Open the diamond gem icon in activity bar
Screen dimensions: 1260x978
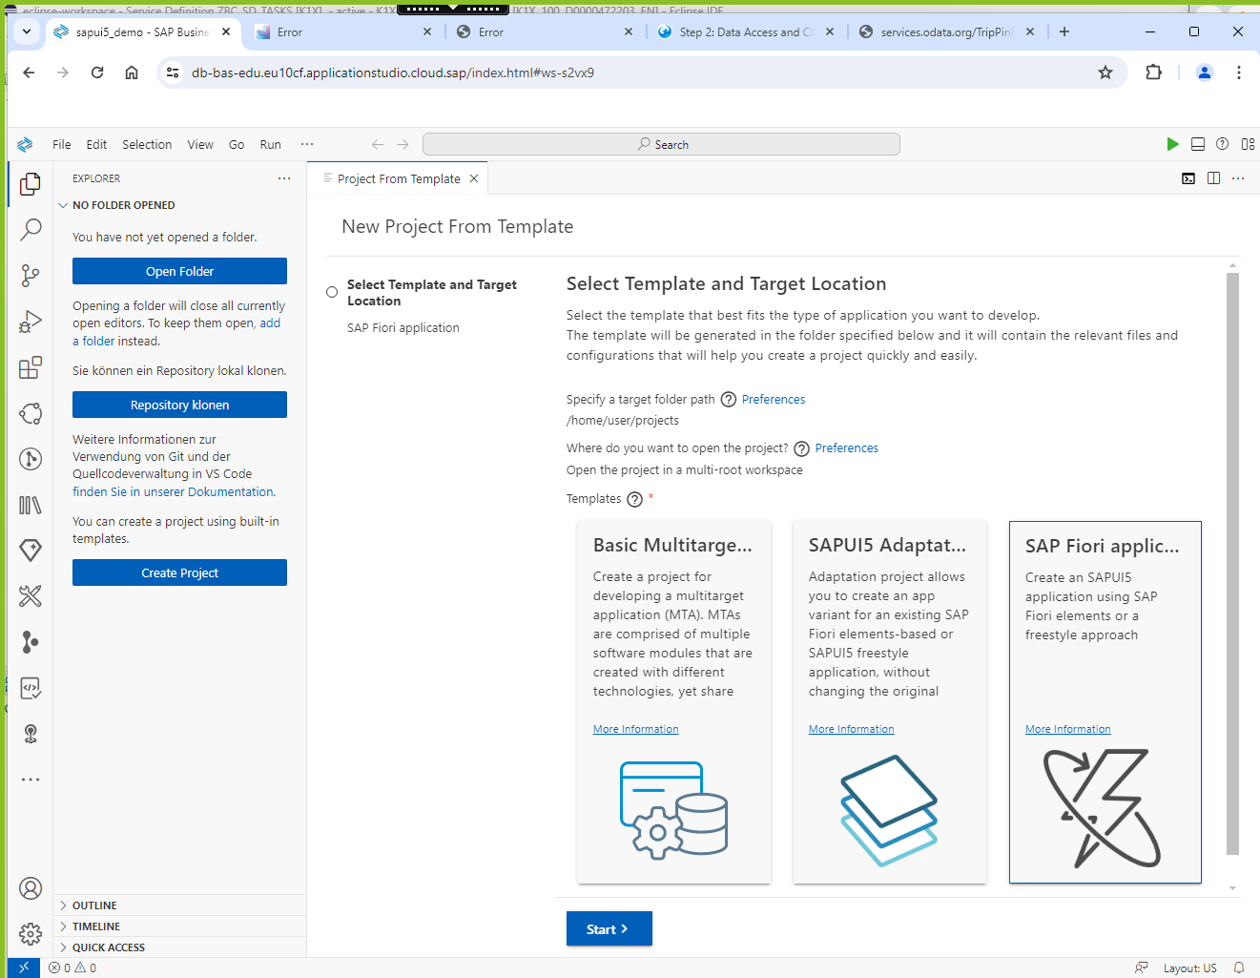pos(31,551)
